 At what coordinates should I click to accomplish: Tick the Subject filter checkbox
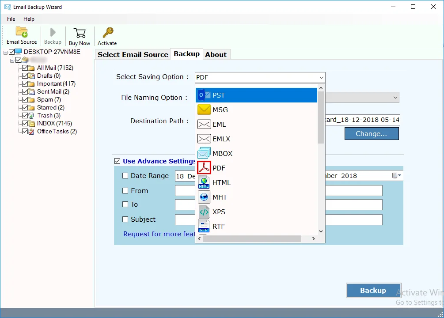click(125, 220)
